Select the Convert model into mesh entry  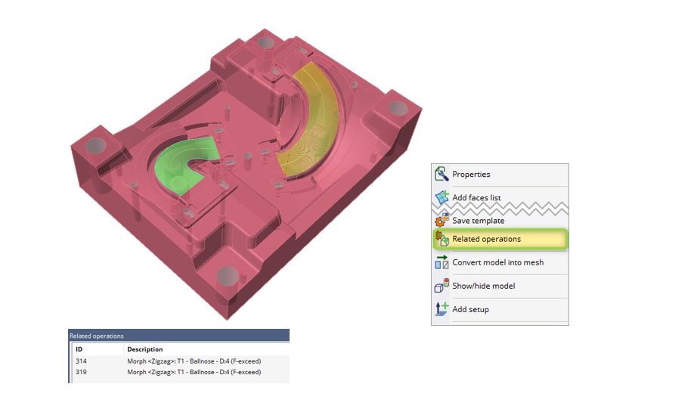[497, 262]
